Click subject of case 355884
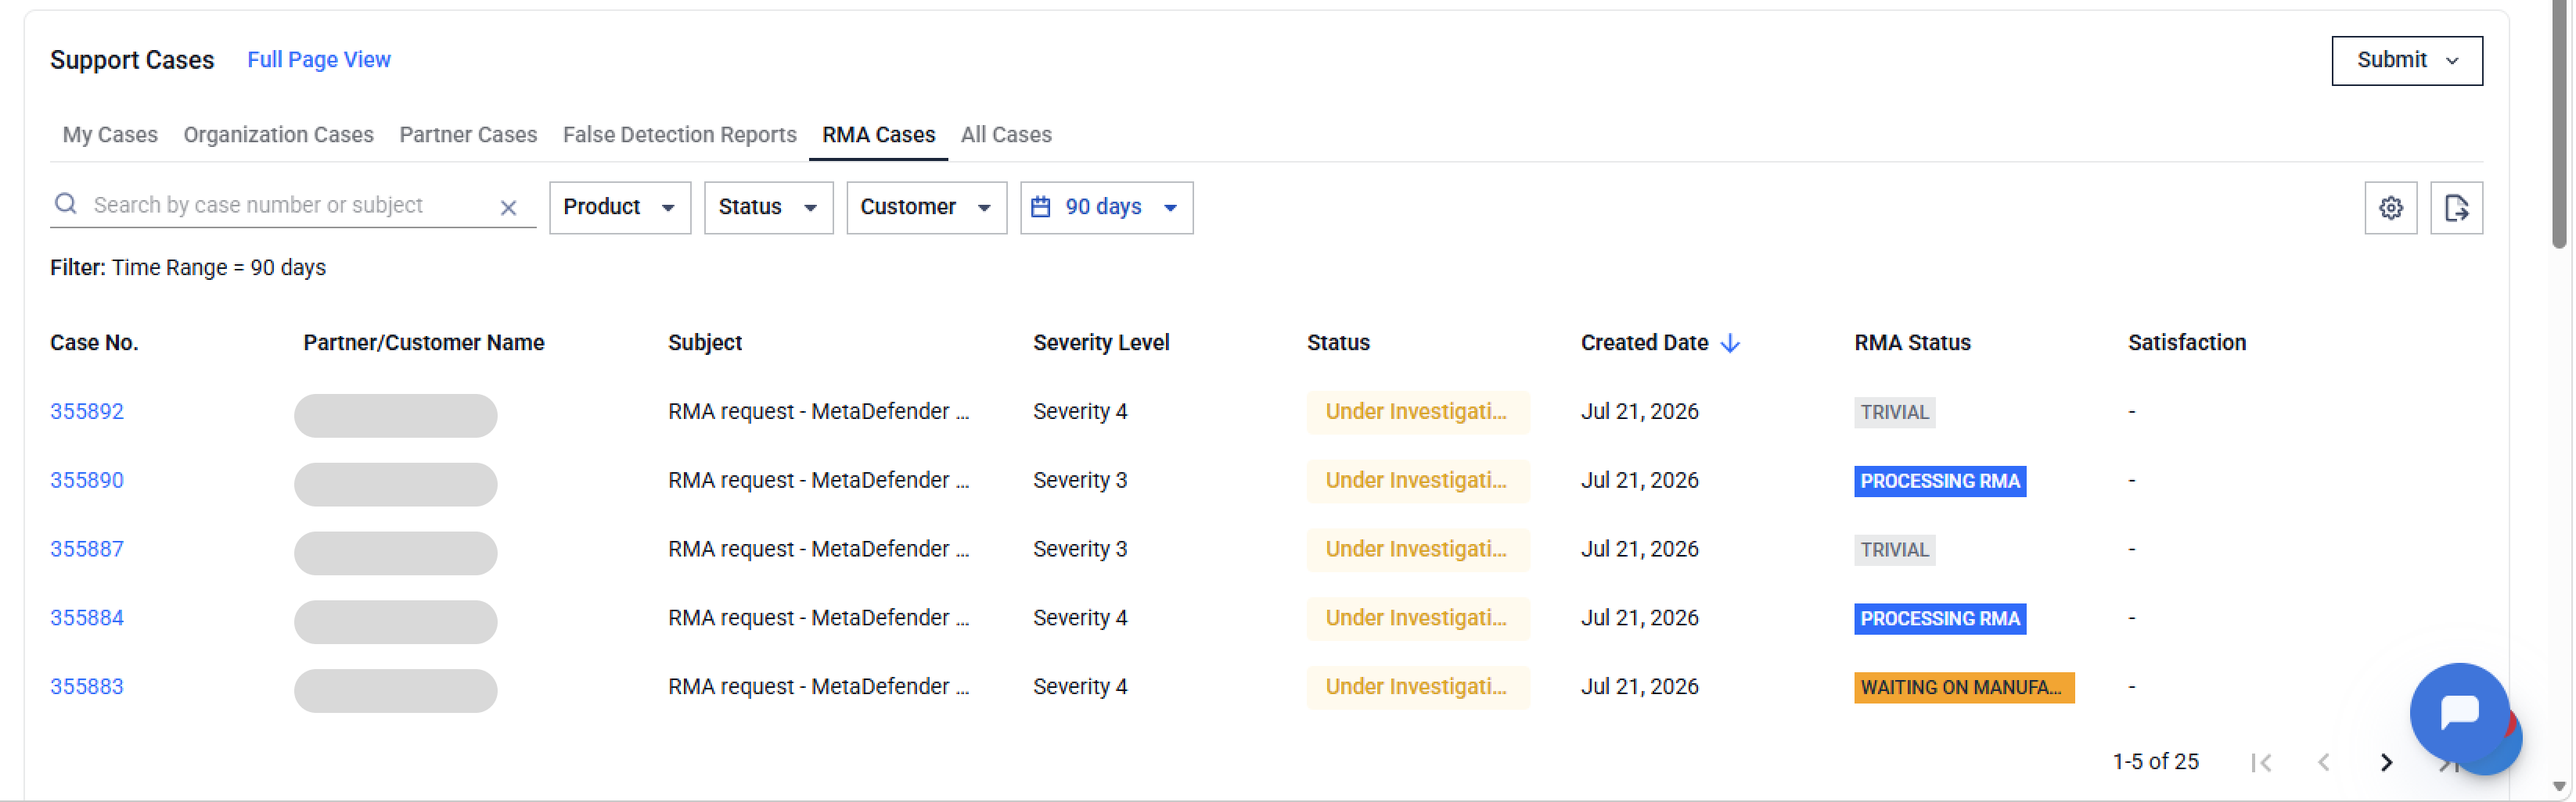Viewport: 2576px width, 802px height. [x=819, y=618]
